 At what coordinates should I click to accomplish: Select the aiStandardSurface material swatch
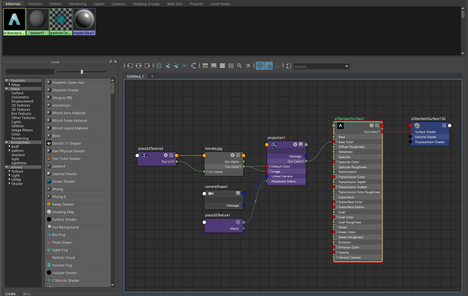tap(14, 22)
